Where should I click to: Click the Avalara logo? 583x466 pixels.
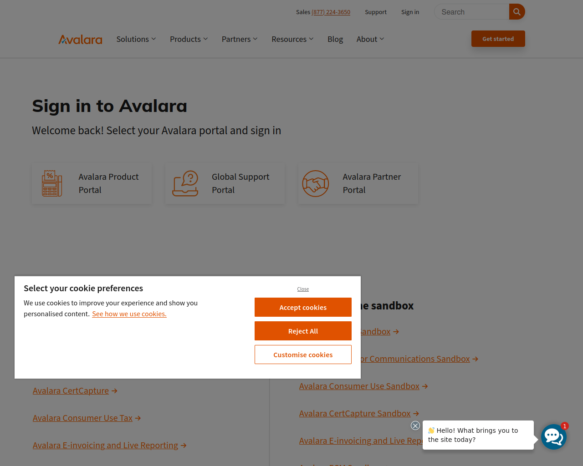pos(80,40)
